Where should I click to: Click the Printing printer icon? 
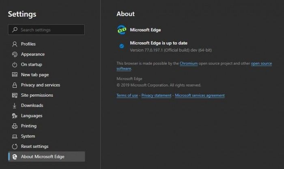(15, 126)
